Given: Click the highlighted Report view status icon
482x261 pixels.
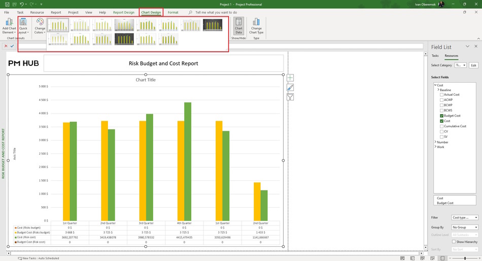Looking at the screenshot, I should [442, 258].
